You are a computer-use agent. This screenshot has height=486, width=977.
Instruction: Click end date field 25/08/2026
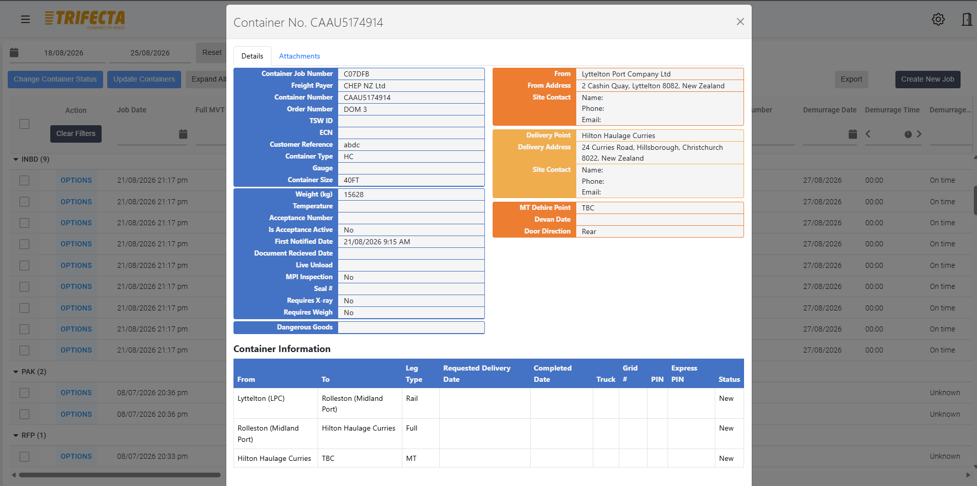coord(150,53)
